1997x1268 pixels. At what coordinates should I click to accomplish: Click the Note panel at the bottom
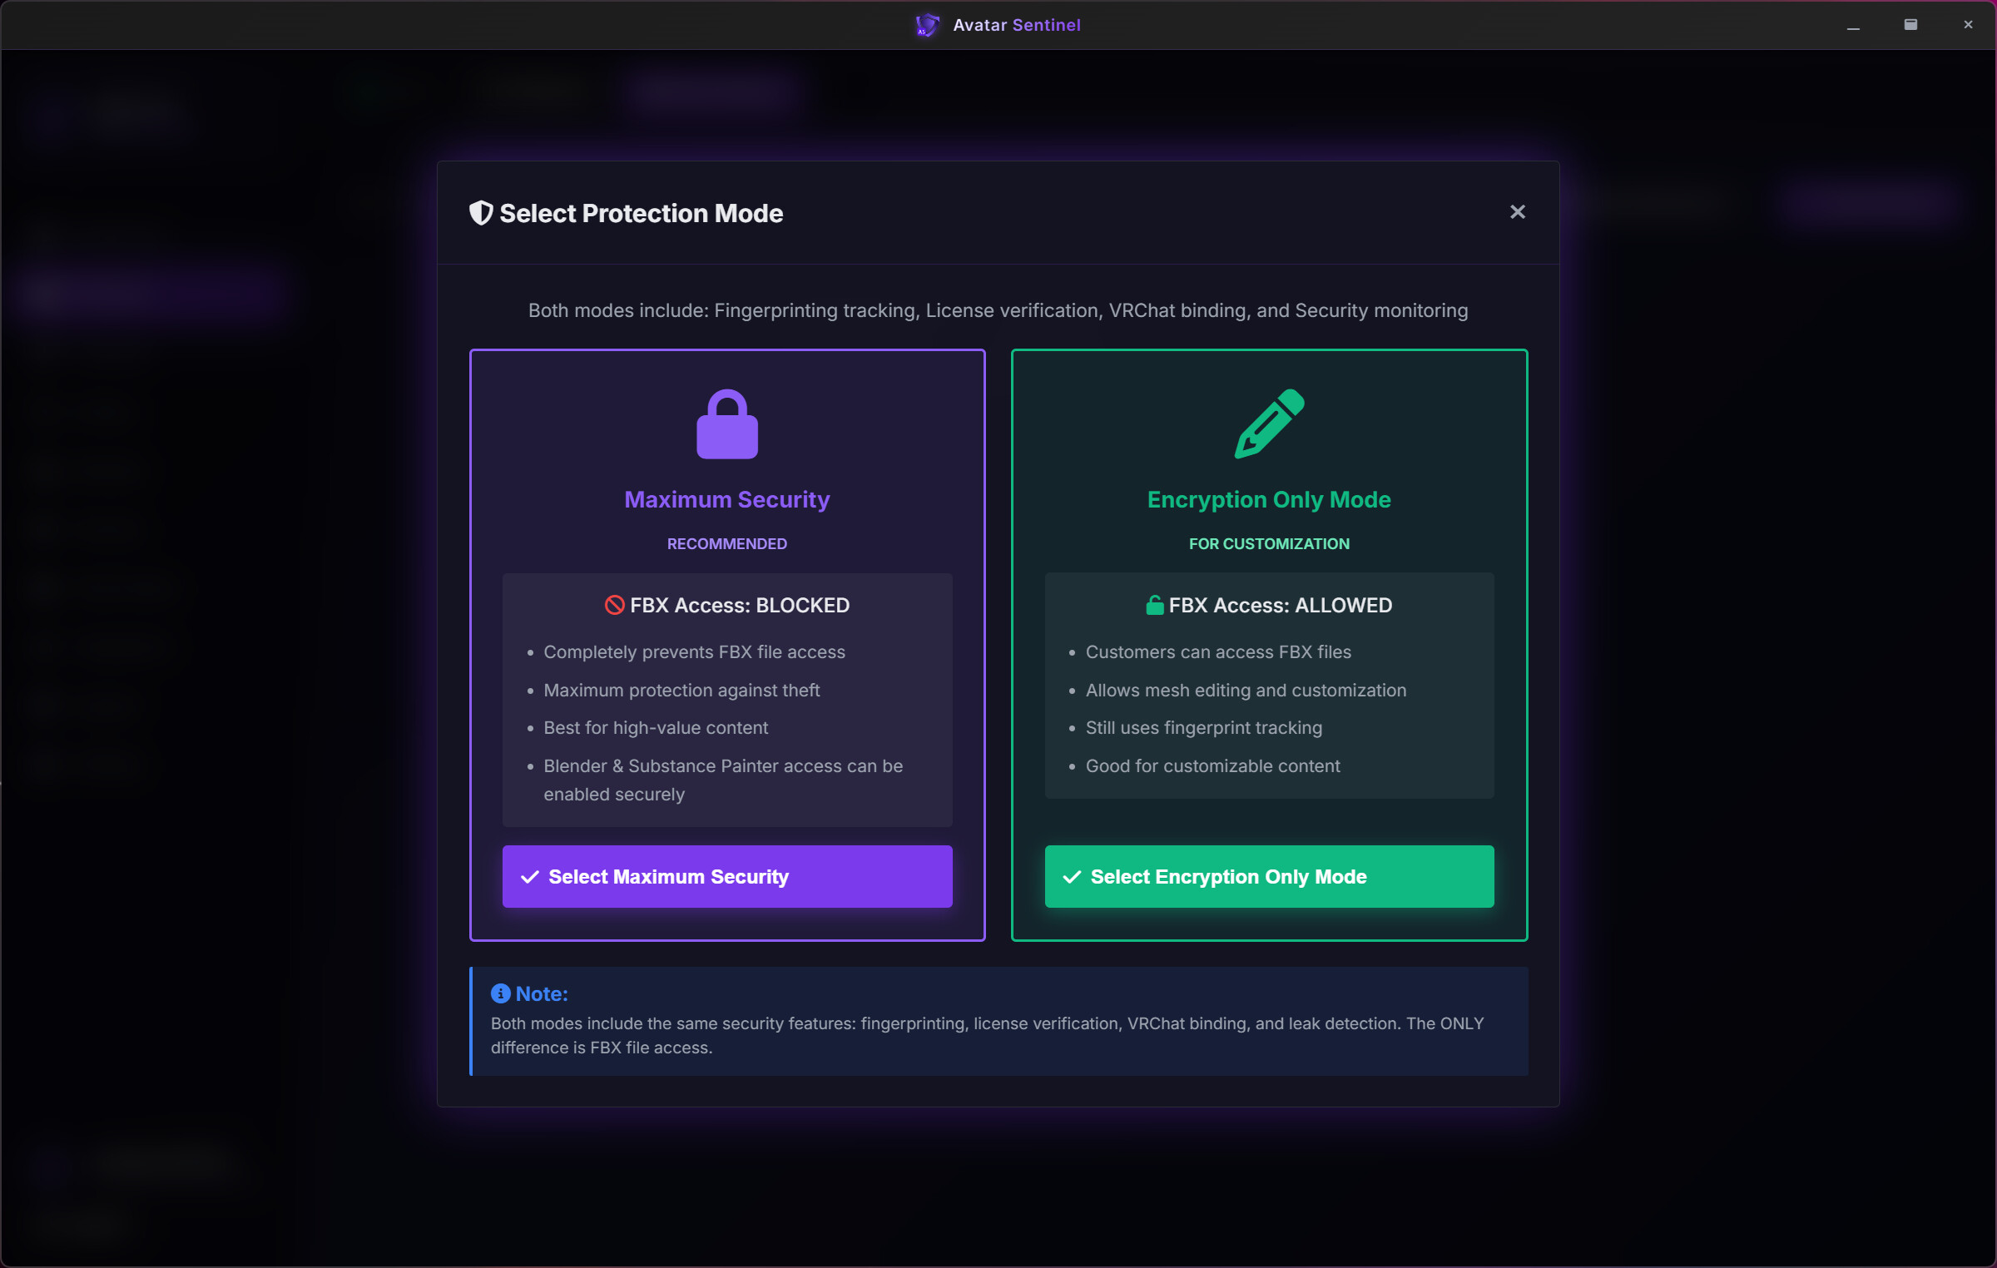tap(997, 1021)
